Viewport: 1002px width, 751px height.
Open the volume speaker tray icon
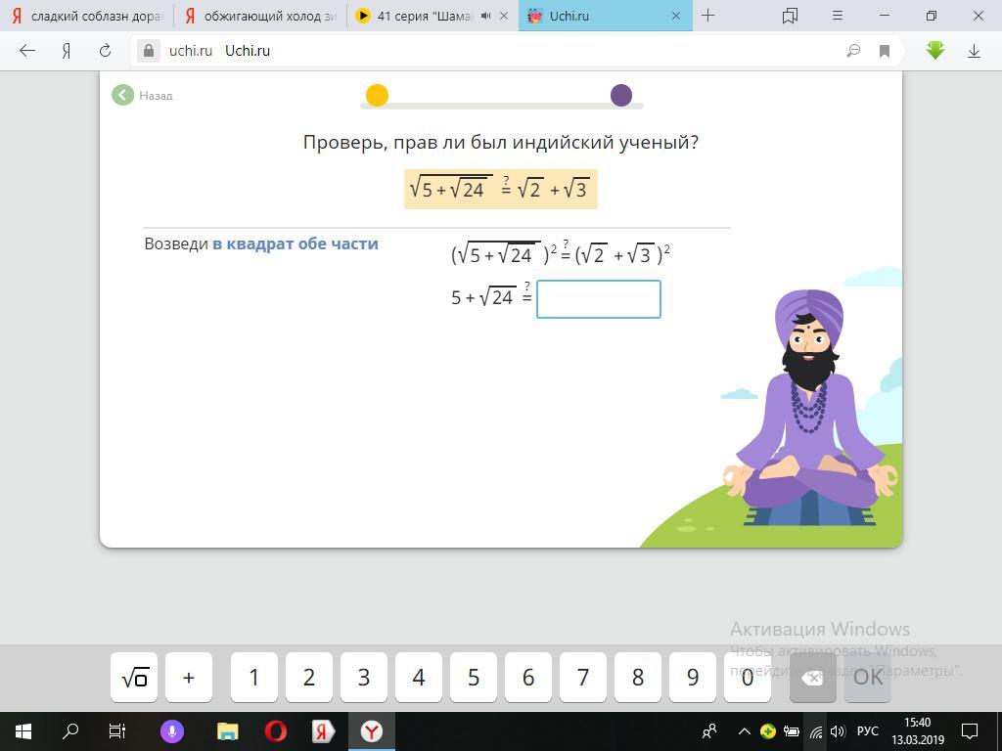tap(838, 731)
